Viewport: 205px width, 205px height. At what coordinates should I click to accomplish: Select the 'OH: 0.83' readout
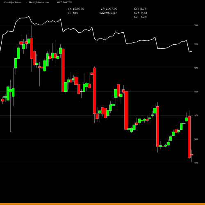click(x=140, y=13)
